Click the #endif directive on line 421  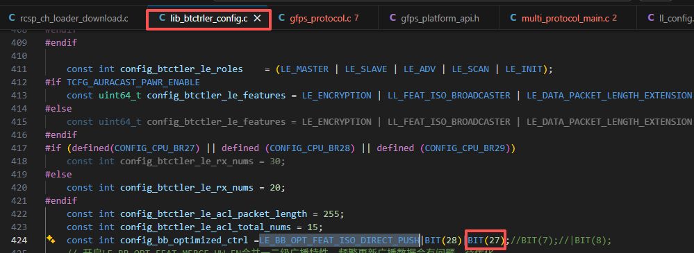[x=61, y=201]
